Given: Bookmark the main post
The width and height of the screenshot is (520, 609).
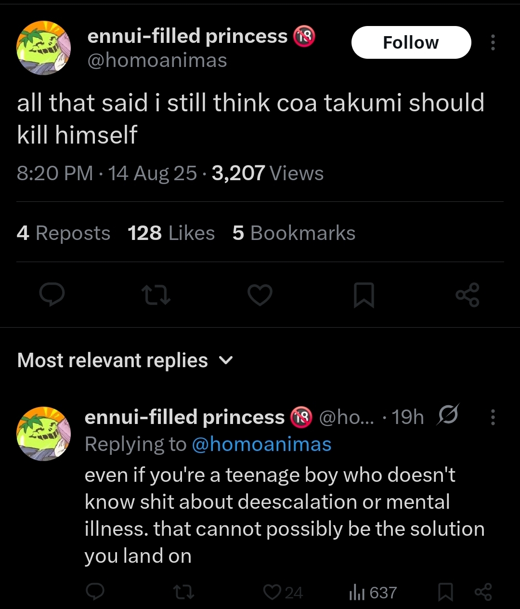Looking at the screenshot, I should click(x=364, y=295).
